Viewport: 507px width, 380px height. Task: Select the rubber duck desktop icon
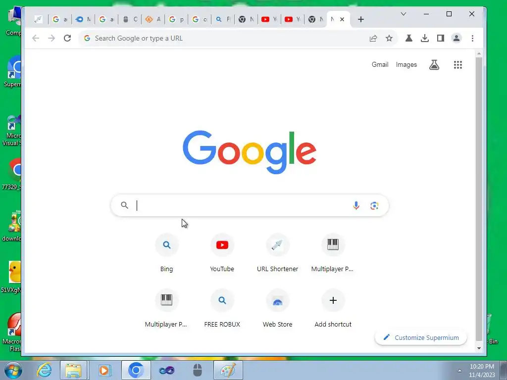(x=15, y=272)
